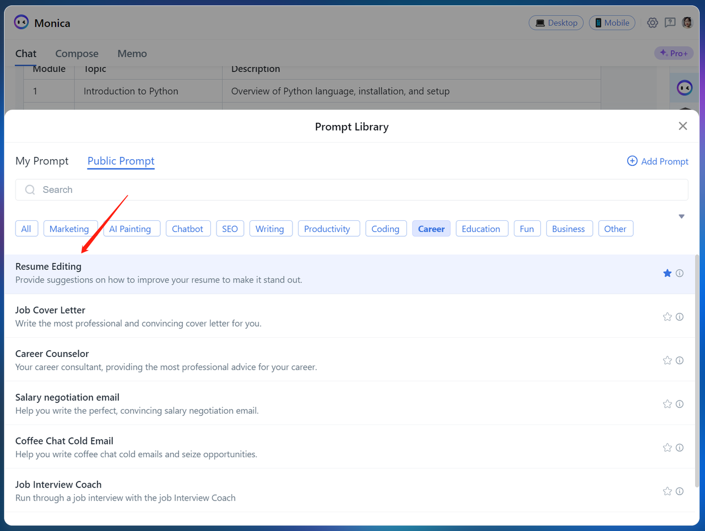Choose the Writing category filter

click(x=270, y=229)
